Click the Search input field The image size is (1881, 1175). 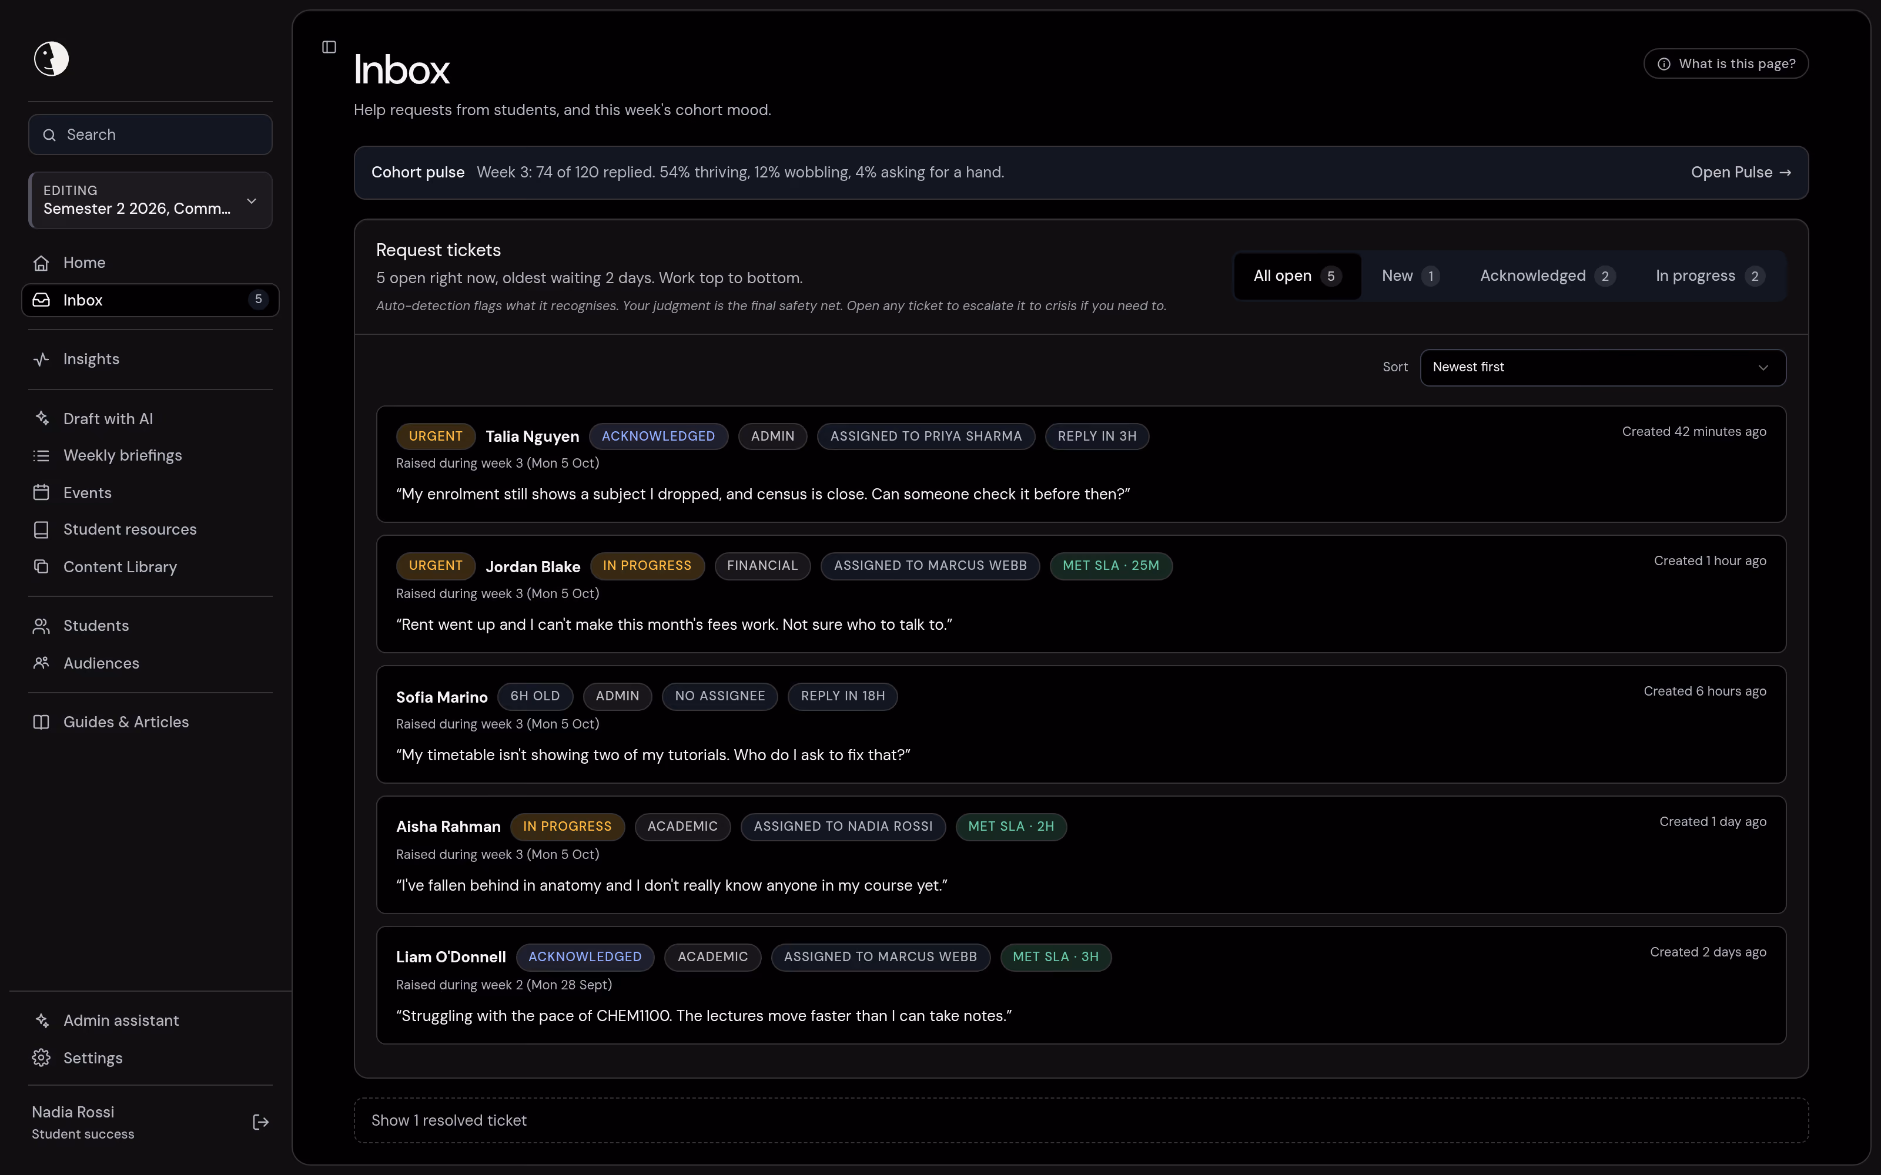150,135
